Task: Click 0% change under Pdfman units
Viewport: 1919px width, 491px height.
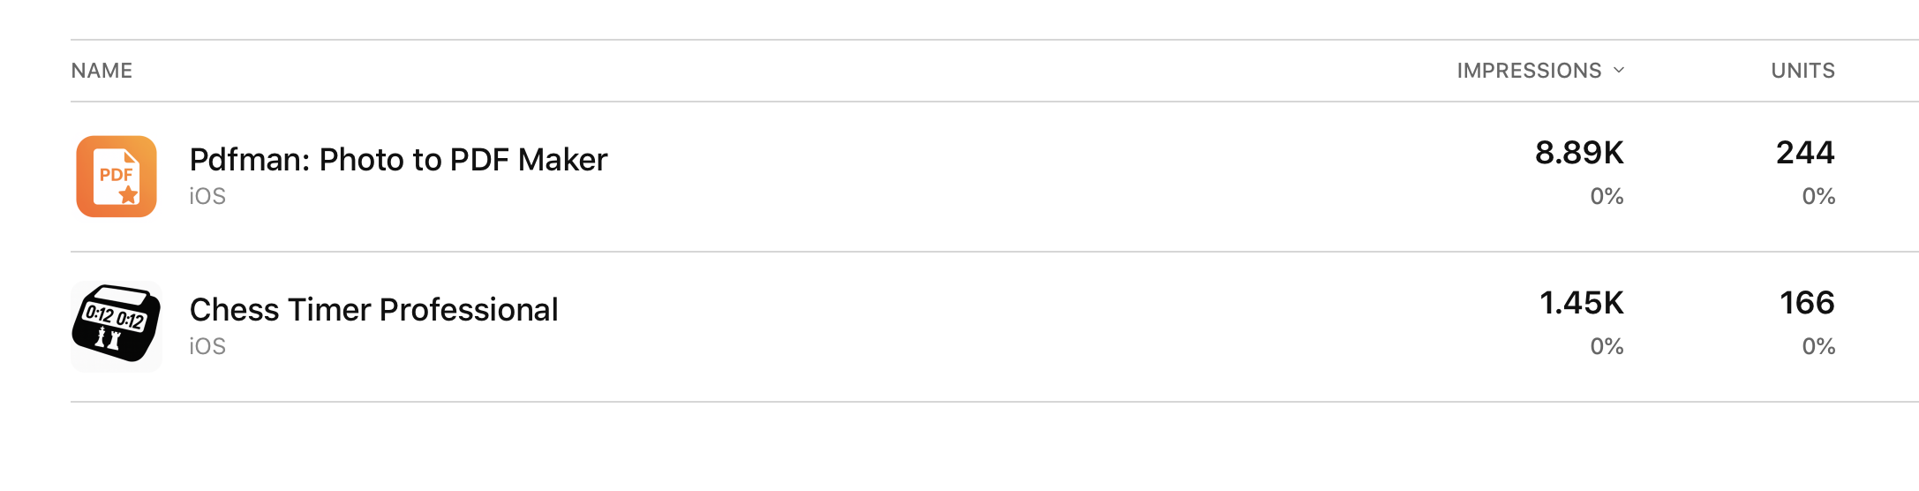Action: point(1817,196)
